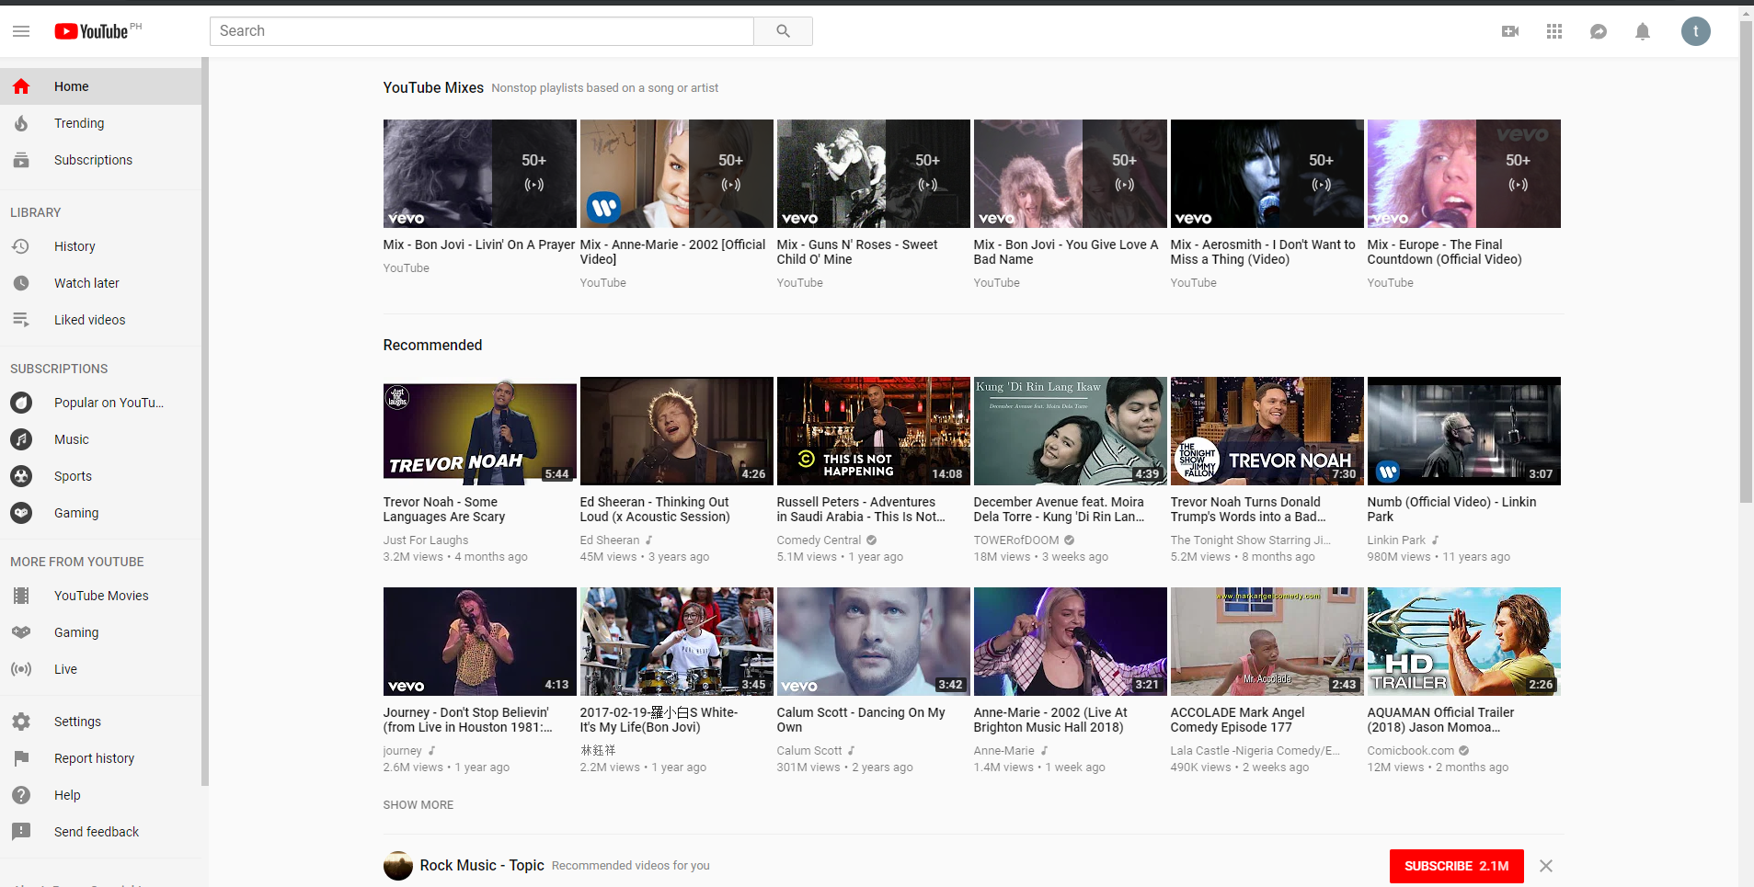Screen dimensions: 1754x887
Task: Click the Gaming channel icon under Subscriptions
Action: tap(21, 513)
